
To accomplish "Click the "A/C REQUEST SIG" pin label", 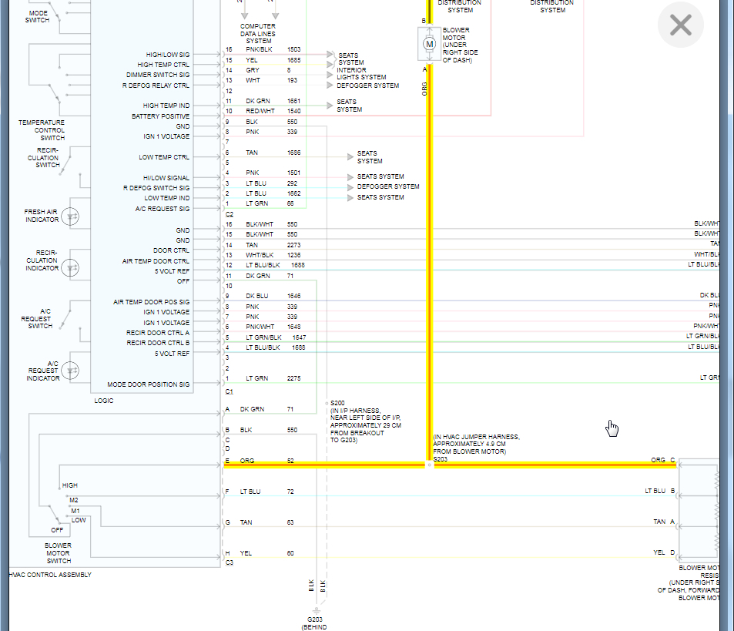I will point(163,209).
